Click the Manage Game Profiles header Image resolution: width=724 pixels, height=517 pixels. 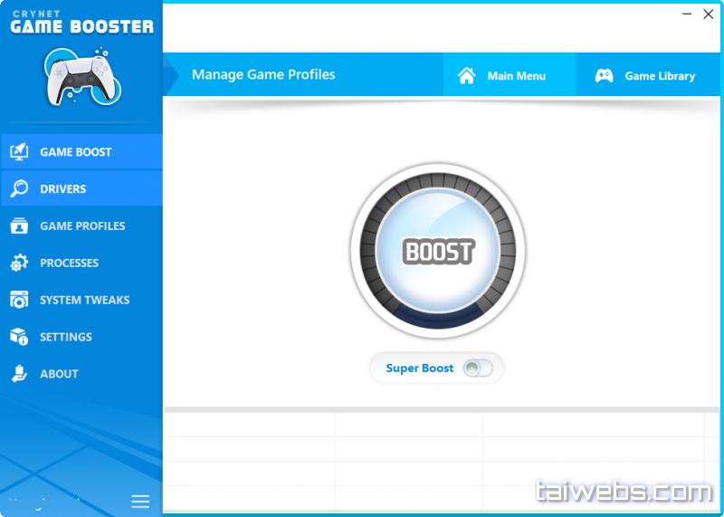[263, 75]
